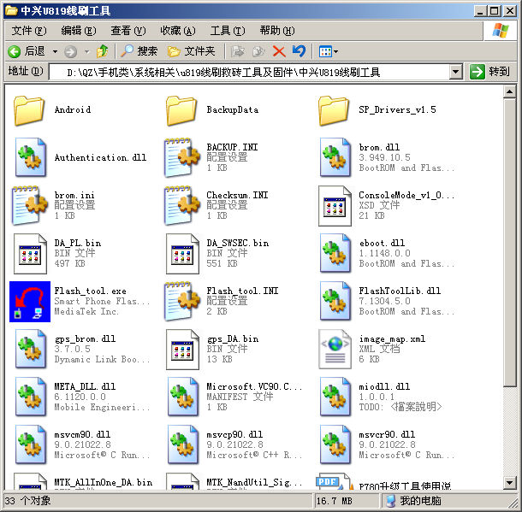The width and height of the screenshot is (522, 512).
Task: Select the Checksum.INI file icon
Action: point(181,205)
